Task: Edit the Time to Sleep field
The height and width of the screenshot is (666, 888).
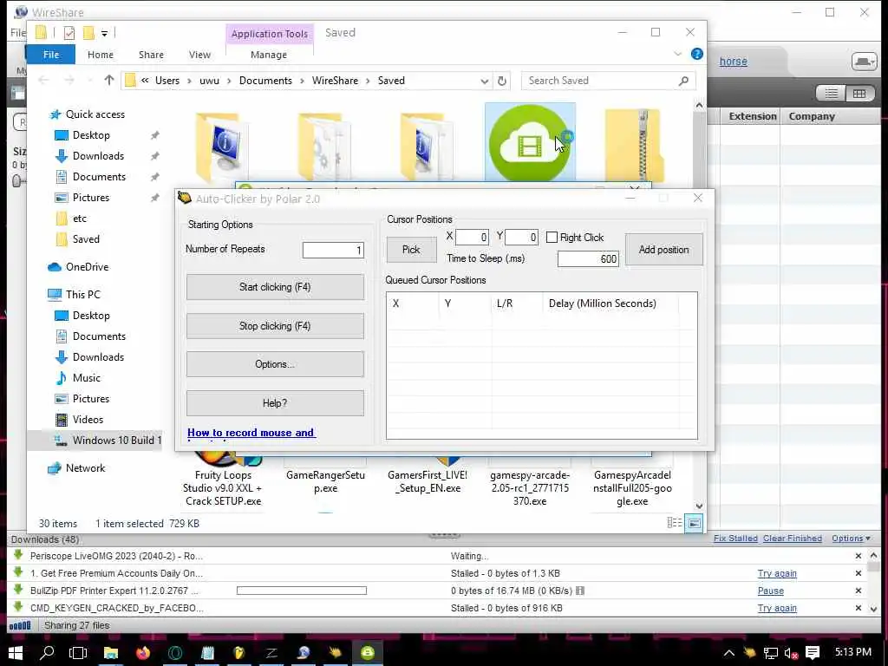Action: click(x=588, y=258)
